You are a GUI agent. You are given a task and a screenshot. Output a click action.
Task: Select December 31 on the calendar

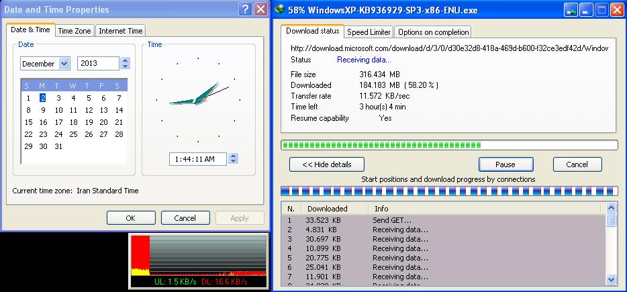click(58, 146)
